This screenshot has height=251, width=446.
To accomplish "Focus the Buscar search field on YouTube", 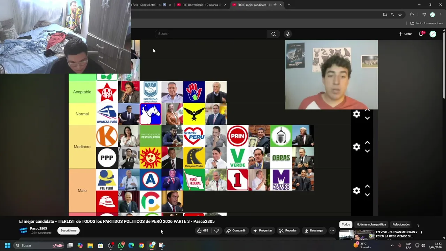I will click(x=211, y=34).
